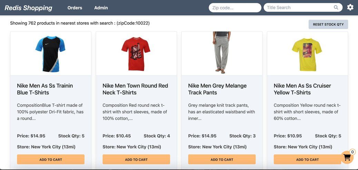Focus the Zip code input field
The height and width of the screenshot is (170, 358).
235,8
